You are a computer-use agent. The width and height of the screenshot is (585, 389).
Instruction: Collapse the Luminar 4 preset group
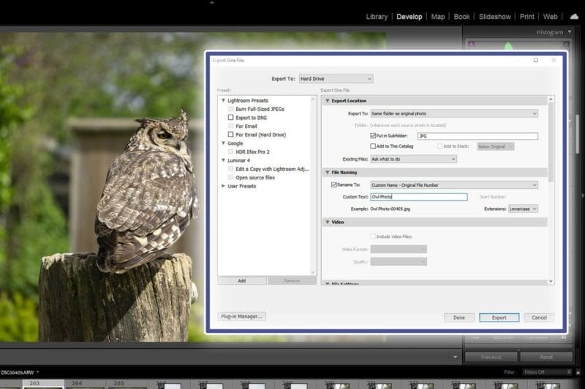pyautogui.click(x=223, y=161)
